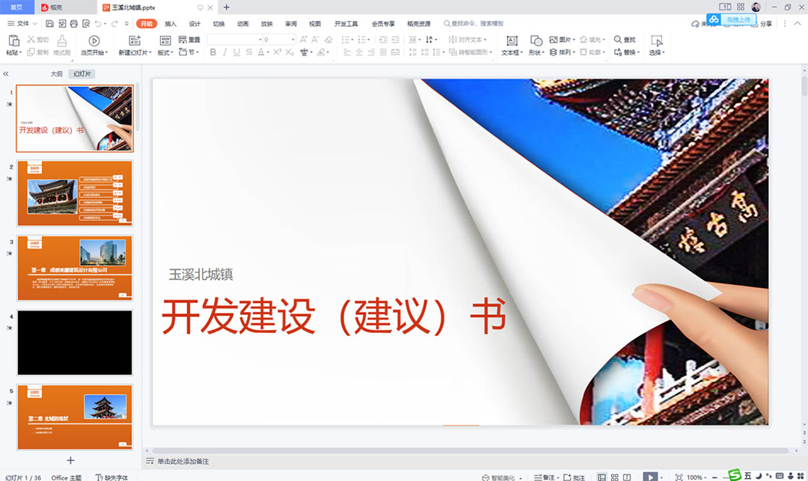Click the 智能美化 button in status bar
This screenshot has width=808, height=481.
tap(503, 477)
